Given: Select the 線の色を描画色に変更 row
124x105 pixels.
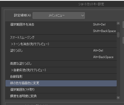Looking at the screenshot, I should pos(61,83).
